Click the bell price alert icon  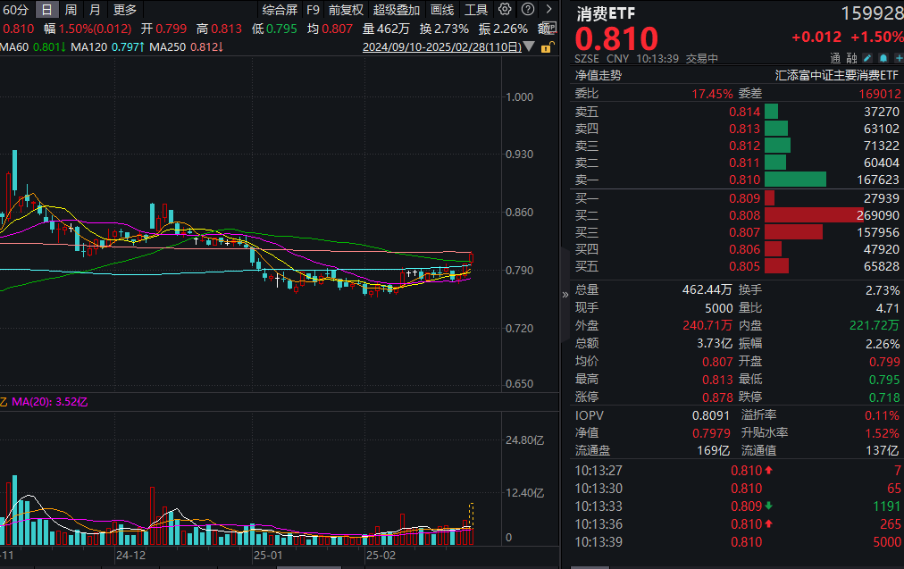883,56
